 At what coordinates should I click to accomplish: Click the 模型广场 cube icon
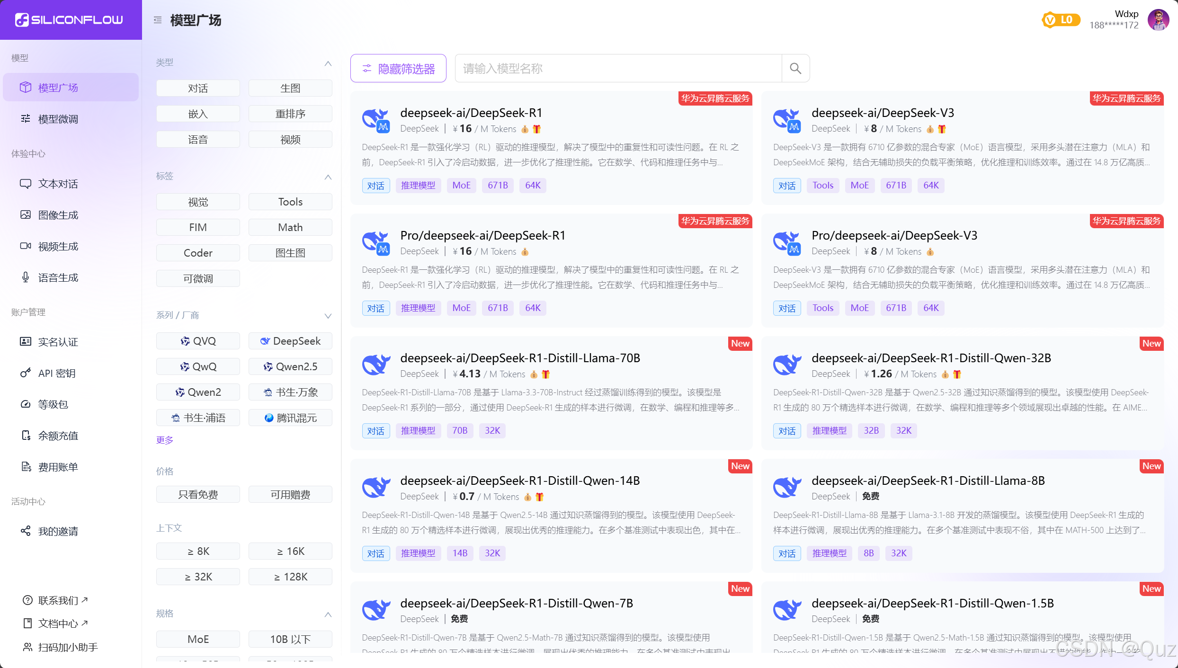click(x=26, y=87)
